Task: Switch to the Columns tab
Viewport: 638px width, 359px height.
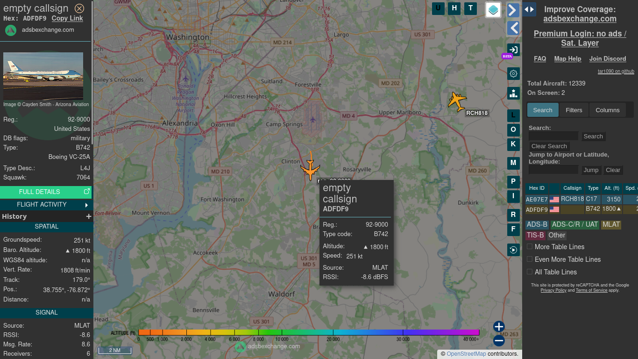Action: tap(607, 110)
